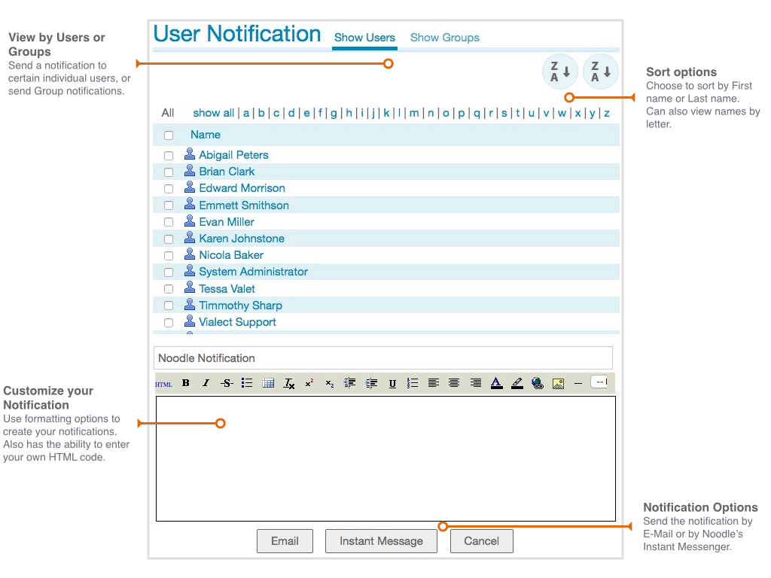Check Evan Miller's checkbox
This screenshot has height=578, width=771.
point(169,222)
